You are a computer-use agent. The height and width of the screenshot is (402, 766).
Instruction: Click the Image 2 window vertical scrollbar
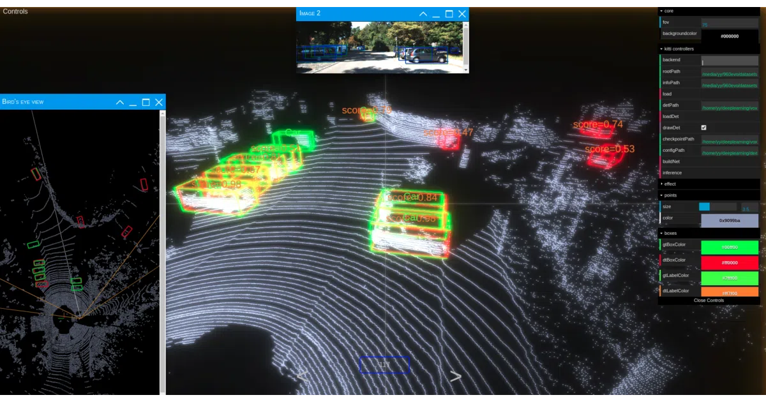pos(466,47)
